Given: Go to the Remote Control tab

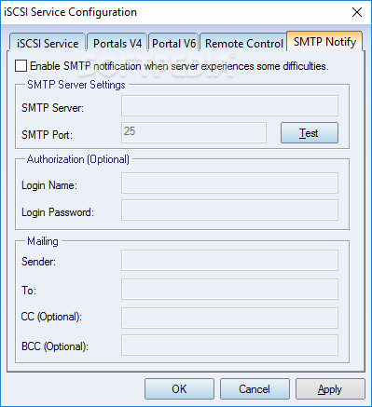Looking at the screenshot, I should coord(244,43).
